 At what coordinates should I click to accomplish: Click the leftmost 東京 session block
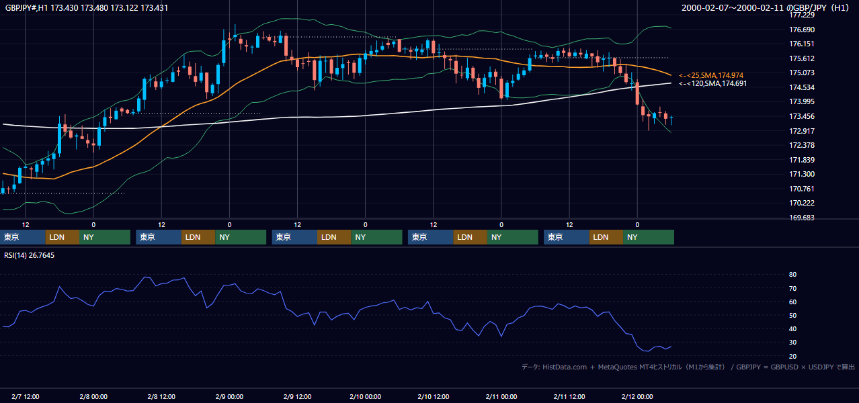coord(23,237)
